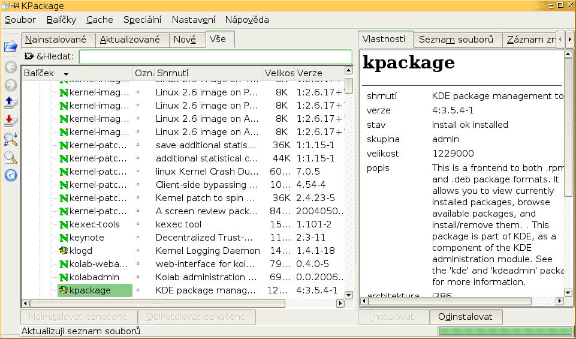Click the mark dot in the keynote row
The width and height of the screenshot is (576, 339).
[138, 238]
